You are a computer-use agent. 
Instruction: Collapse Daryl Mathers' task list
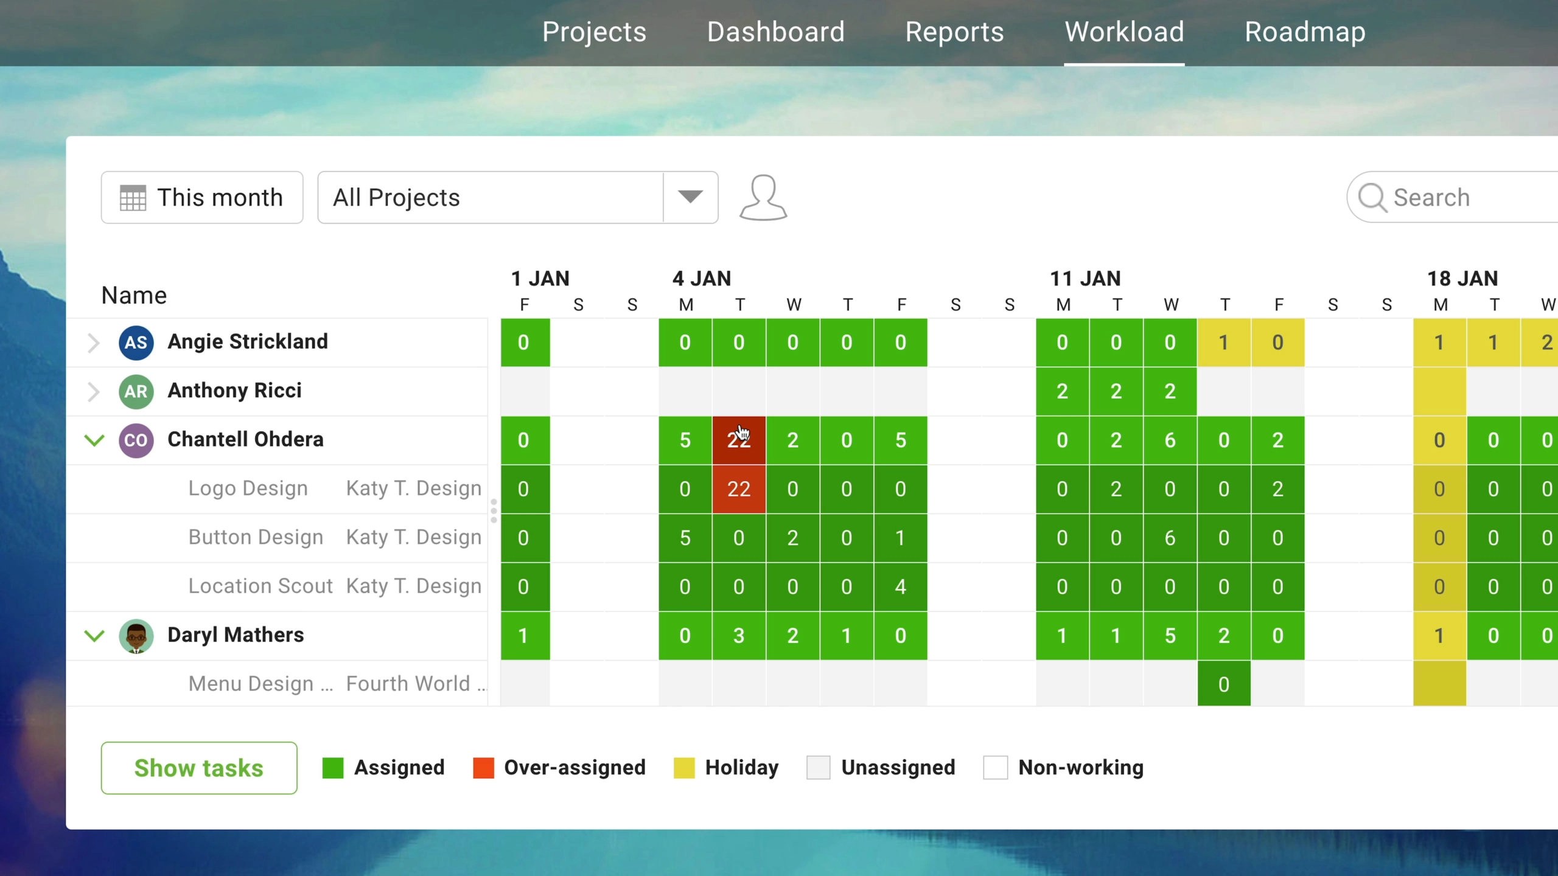click(94, 635)
